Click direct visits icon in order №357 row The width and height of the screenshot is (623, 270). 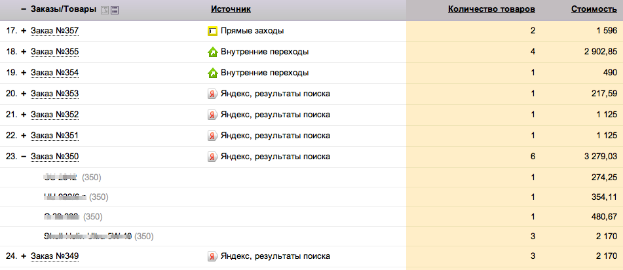tap(212, 31)
